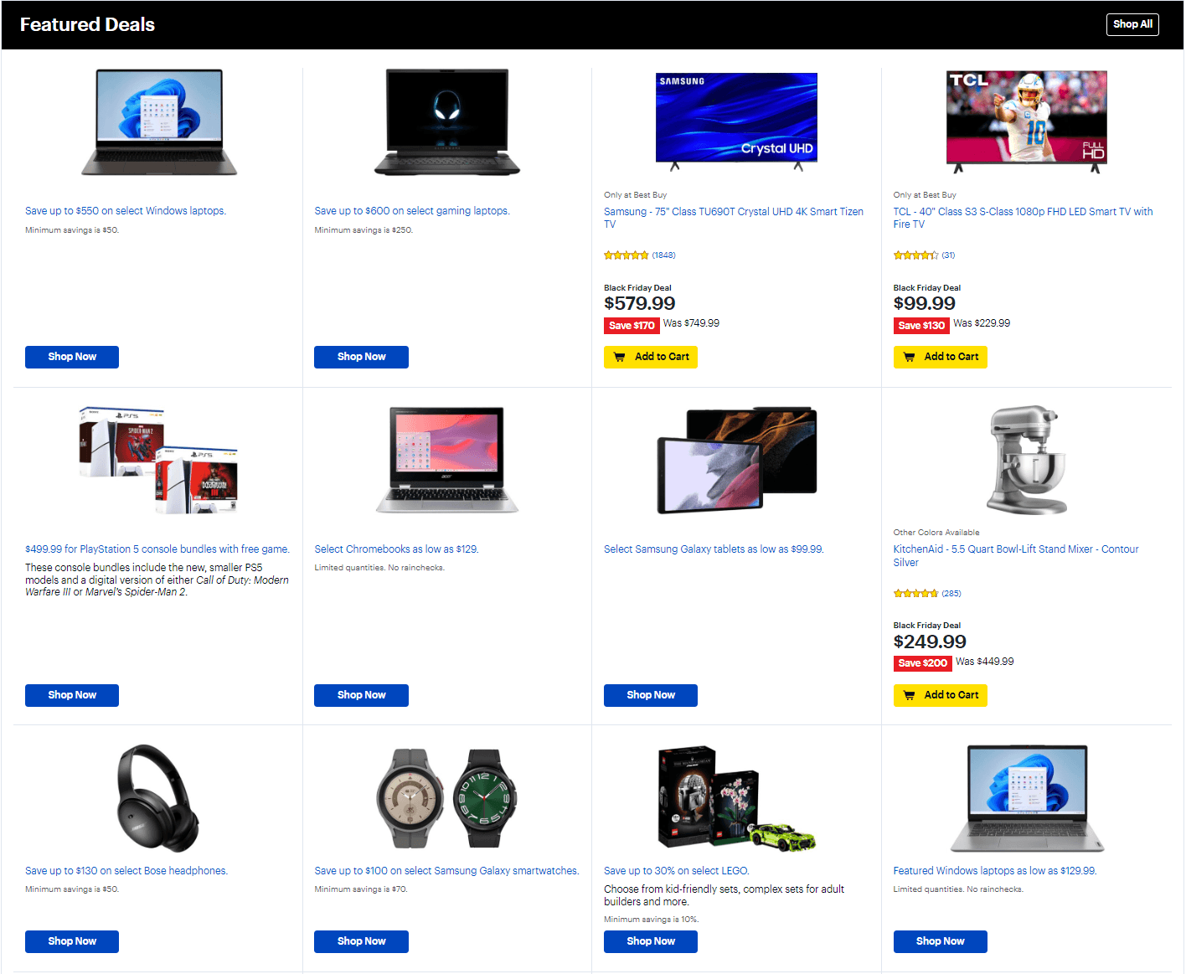Open 'Save up to $550 on select Windows laptops' link
1186x974 pixels.
pyautogui.click(x=126, y=211)
